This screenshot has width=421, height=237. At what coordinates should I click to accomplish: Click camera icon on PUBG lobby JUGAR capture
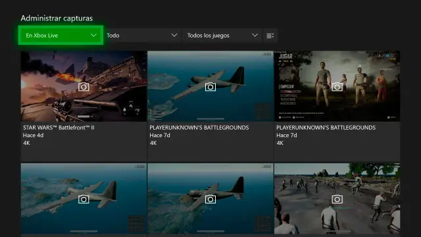pyautogui.click(x=337, y=87)
